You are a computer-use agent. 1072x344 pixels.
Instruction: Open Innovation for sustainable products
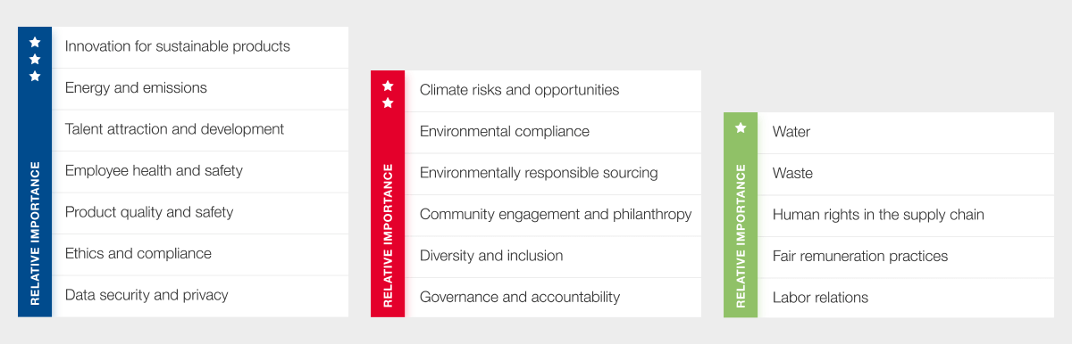click(x=200, y=47)
